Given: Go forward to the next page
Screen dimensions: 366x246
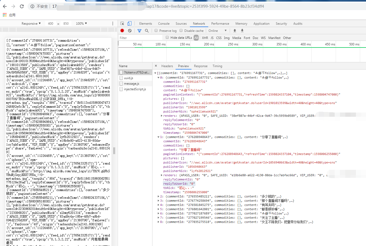Looking at the screenshot, I should (x=13, y=6).
